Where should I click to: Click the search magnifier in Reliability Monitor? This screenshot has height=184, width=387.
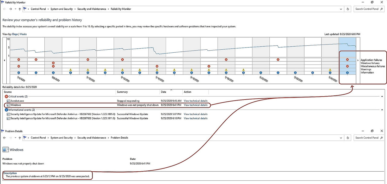382,9
